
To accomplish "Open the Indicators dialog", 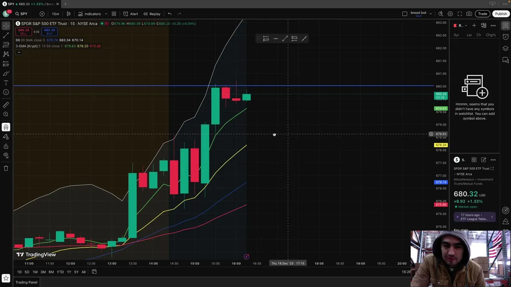I will pyautogui.click(x=89, y=14).
